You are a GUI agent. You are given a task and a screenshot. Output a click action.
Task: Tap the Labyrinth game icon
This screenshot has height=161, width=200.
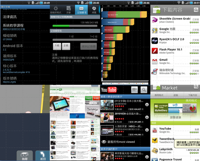click(x=155, y=151)
